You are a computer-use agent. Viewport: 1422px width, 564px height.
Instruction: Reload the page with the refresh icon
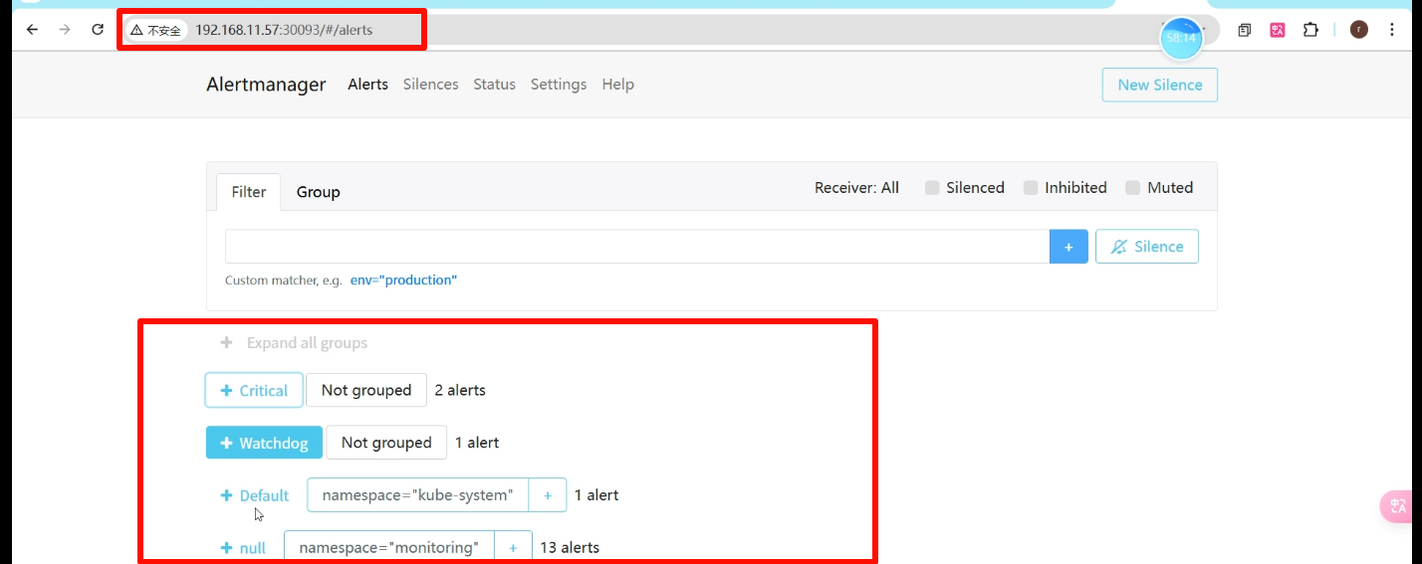click(98, 30)
